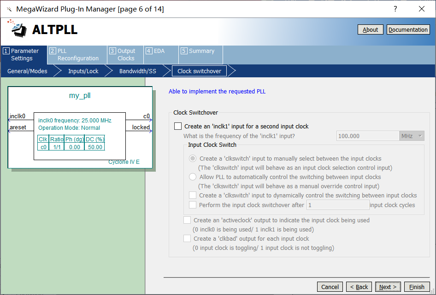The image size is (436, 295).
Task: Click the step 5 Summary number icon
Action: [x=183, y=51]
